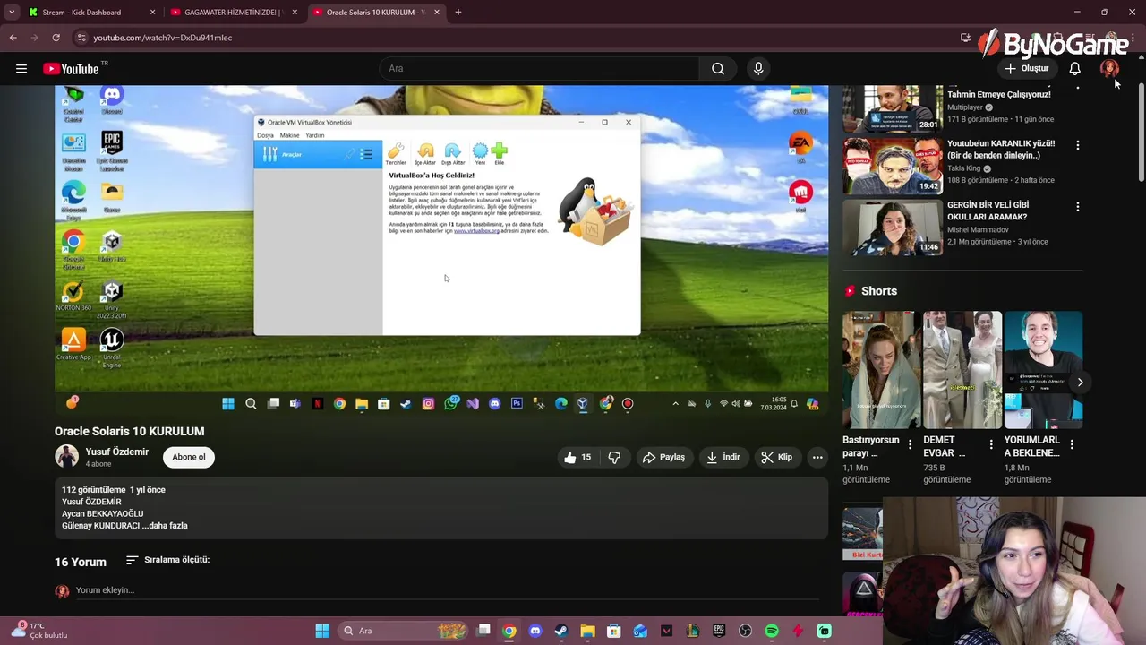Click the '16 Yorum' comments heading

point(81,562)
